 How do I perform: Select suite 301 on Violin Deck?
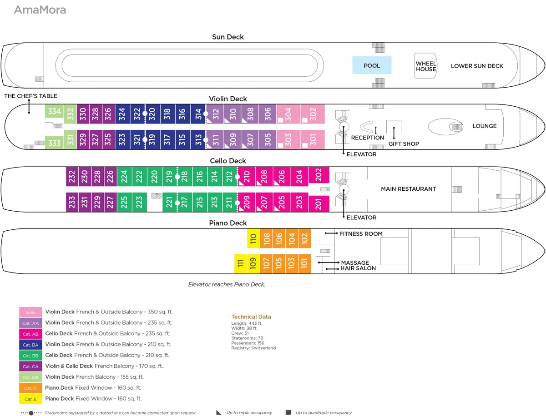pos(313,139)
